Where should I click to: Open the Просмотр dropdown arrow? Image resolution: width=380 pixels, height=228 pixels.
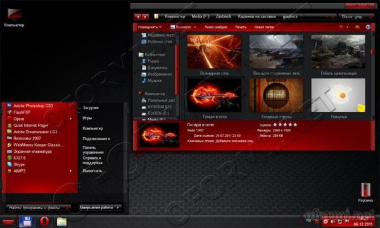[x=195, y=27]
